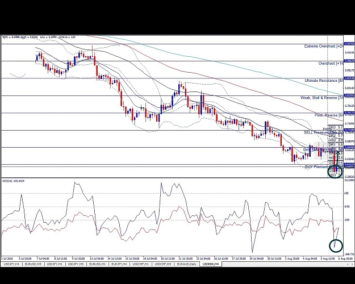The width and height of the screenshot is (355, 284).
Task: Click the 3 Aug 20:00 time label
Action: 292,258
